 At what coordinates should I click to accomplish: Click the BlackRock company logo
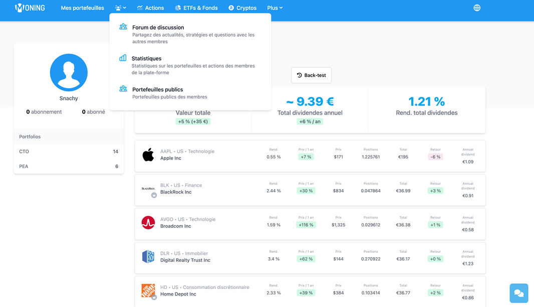coord(148,188)
